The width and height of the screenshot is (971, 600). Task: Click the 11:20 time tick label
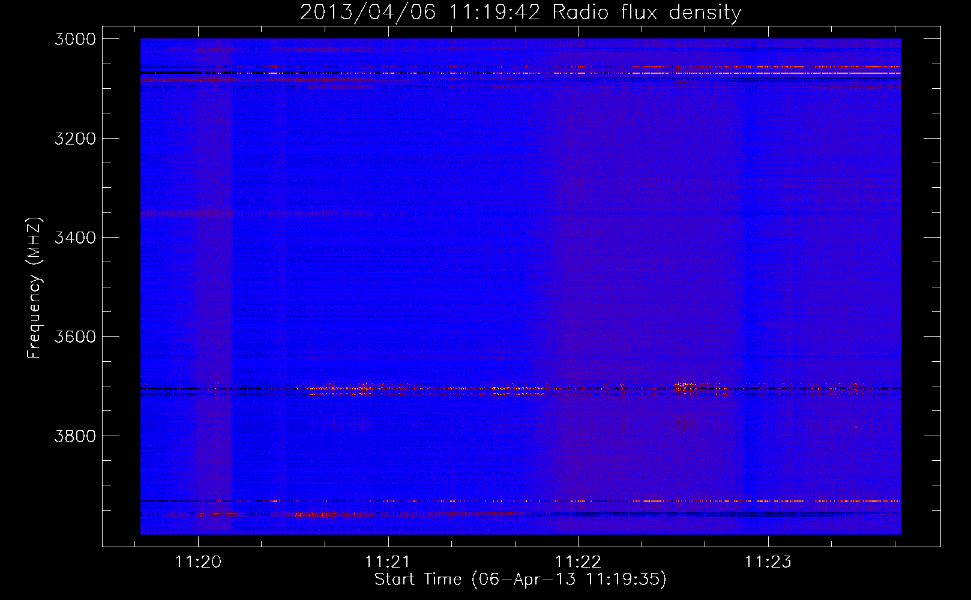[198, 562]
